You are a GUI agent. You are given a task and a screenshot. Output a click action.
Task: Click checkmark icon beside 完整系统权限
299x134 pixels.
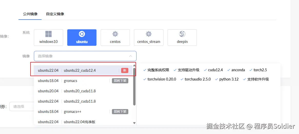[144, 70]
